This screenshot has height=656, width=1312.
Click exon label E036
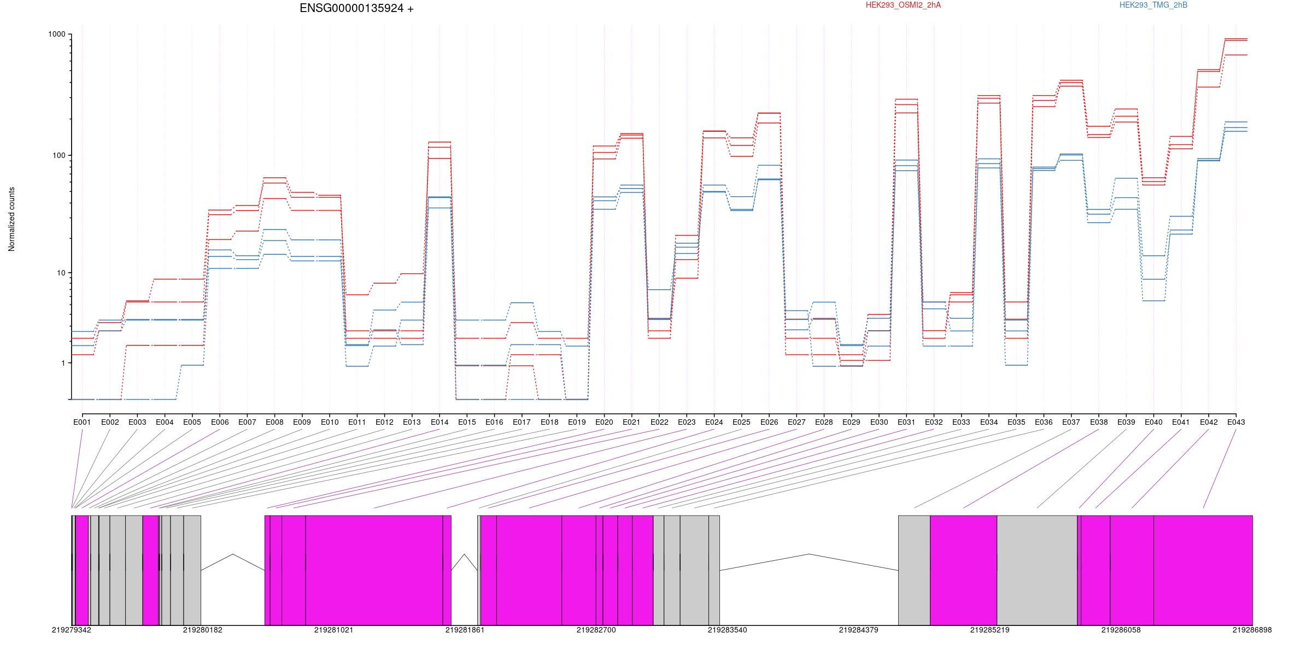1044,422
